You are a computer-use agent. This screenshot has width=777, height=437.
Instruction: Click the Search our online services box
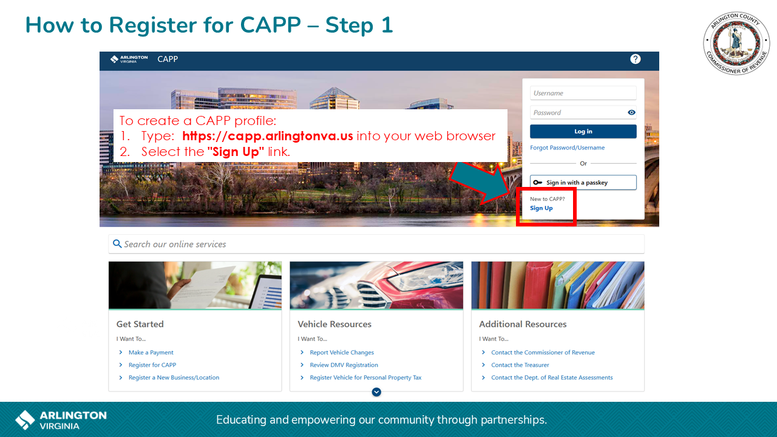tap(376, 244)
